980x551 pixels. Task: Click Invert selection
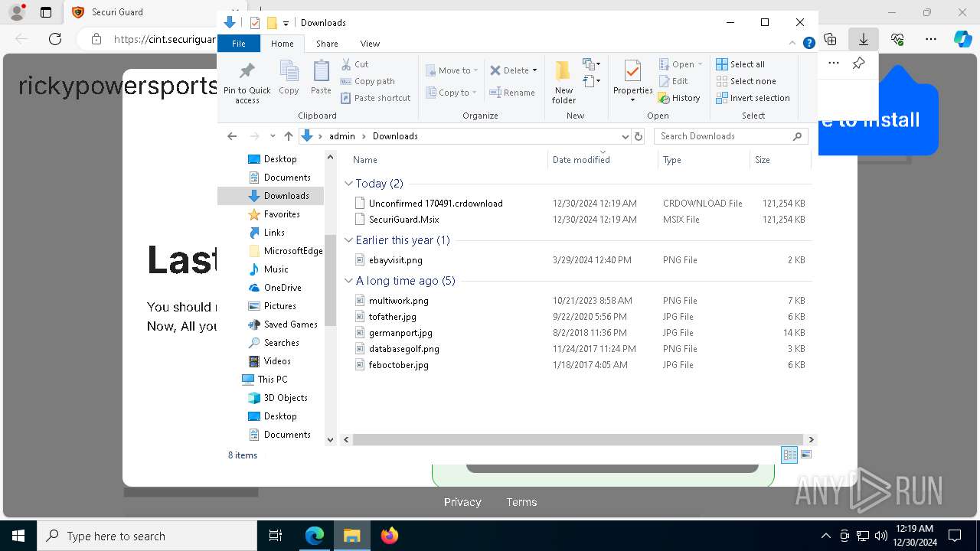[753, 98]
